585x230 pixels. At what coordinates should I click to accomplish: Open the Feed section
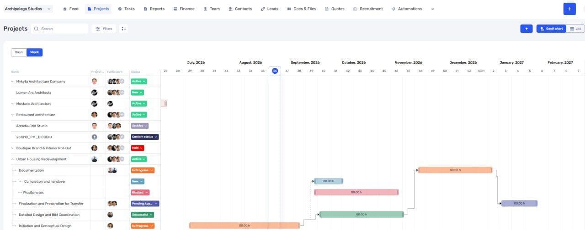(x=70, y=9)
